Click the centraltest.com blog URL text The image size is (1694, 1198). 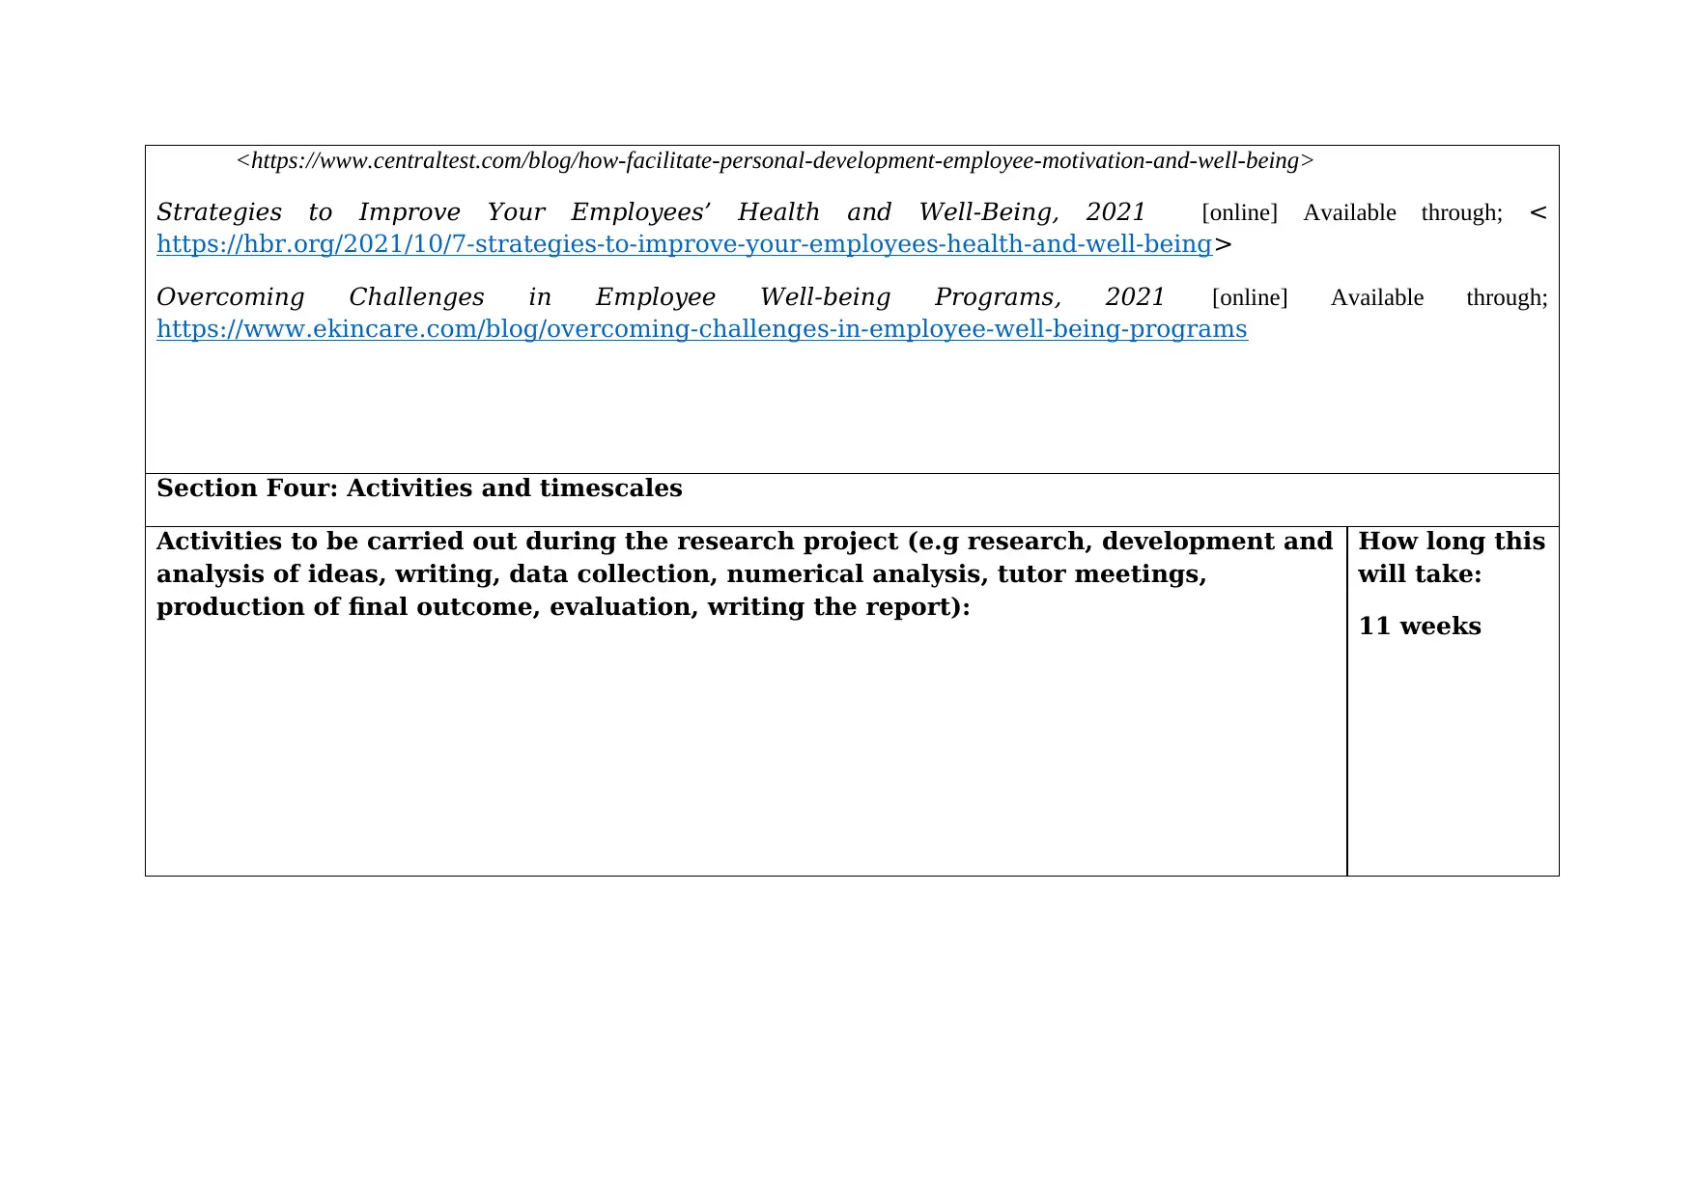click(x=775, y=161)
